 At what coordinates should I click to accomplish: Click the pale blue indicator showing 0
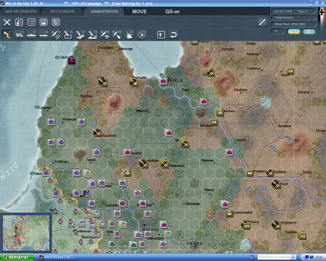click(309, 31)
